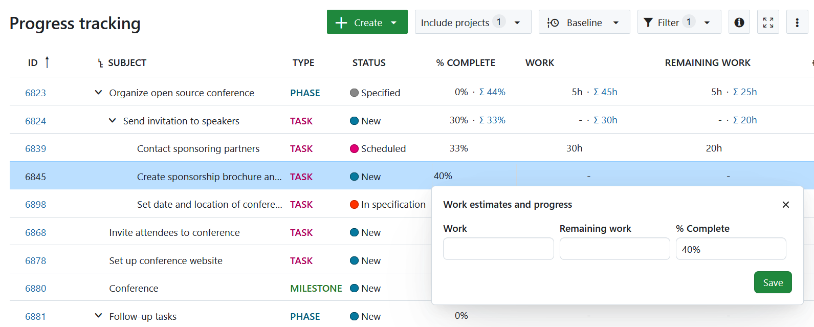814x327 pixels.
Task: Click the Remaining work input field
Action: coord(614,249)
